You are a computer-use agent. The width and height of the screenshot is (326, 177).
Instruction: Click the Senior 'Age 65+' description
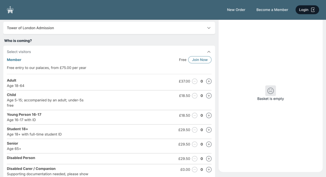pyautogui.click(x=14, y=149)
